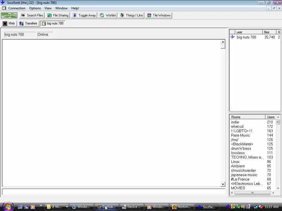
Task: Switch to the Transfers tab
Action: [x=28, y=24]
